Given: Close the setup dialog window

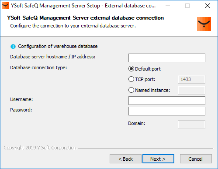Looking at the screenshot, I should click(x=208, y=6).
